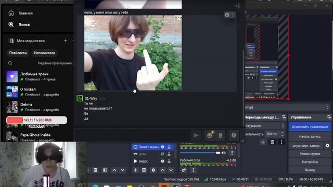The height and width of the screenshot is (187, 333).
Task: Open audio mixer menu dots icon
Action: [193, 170]
